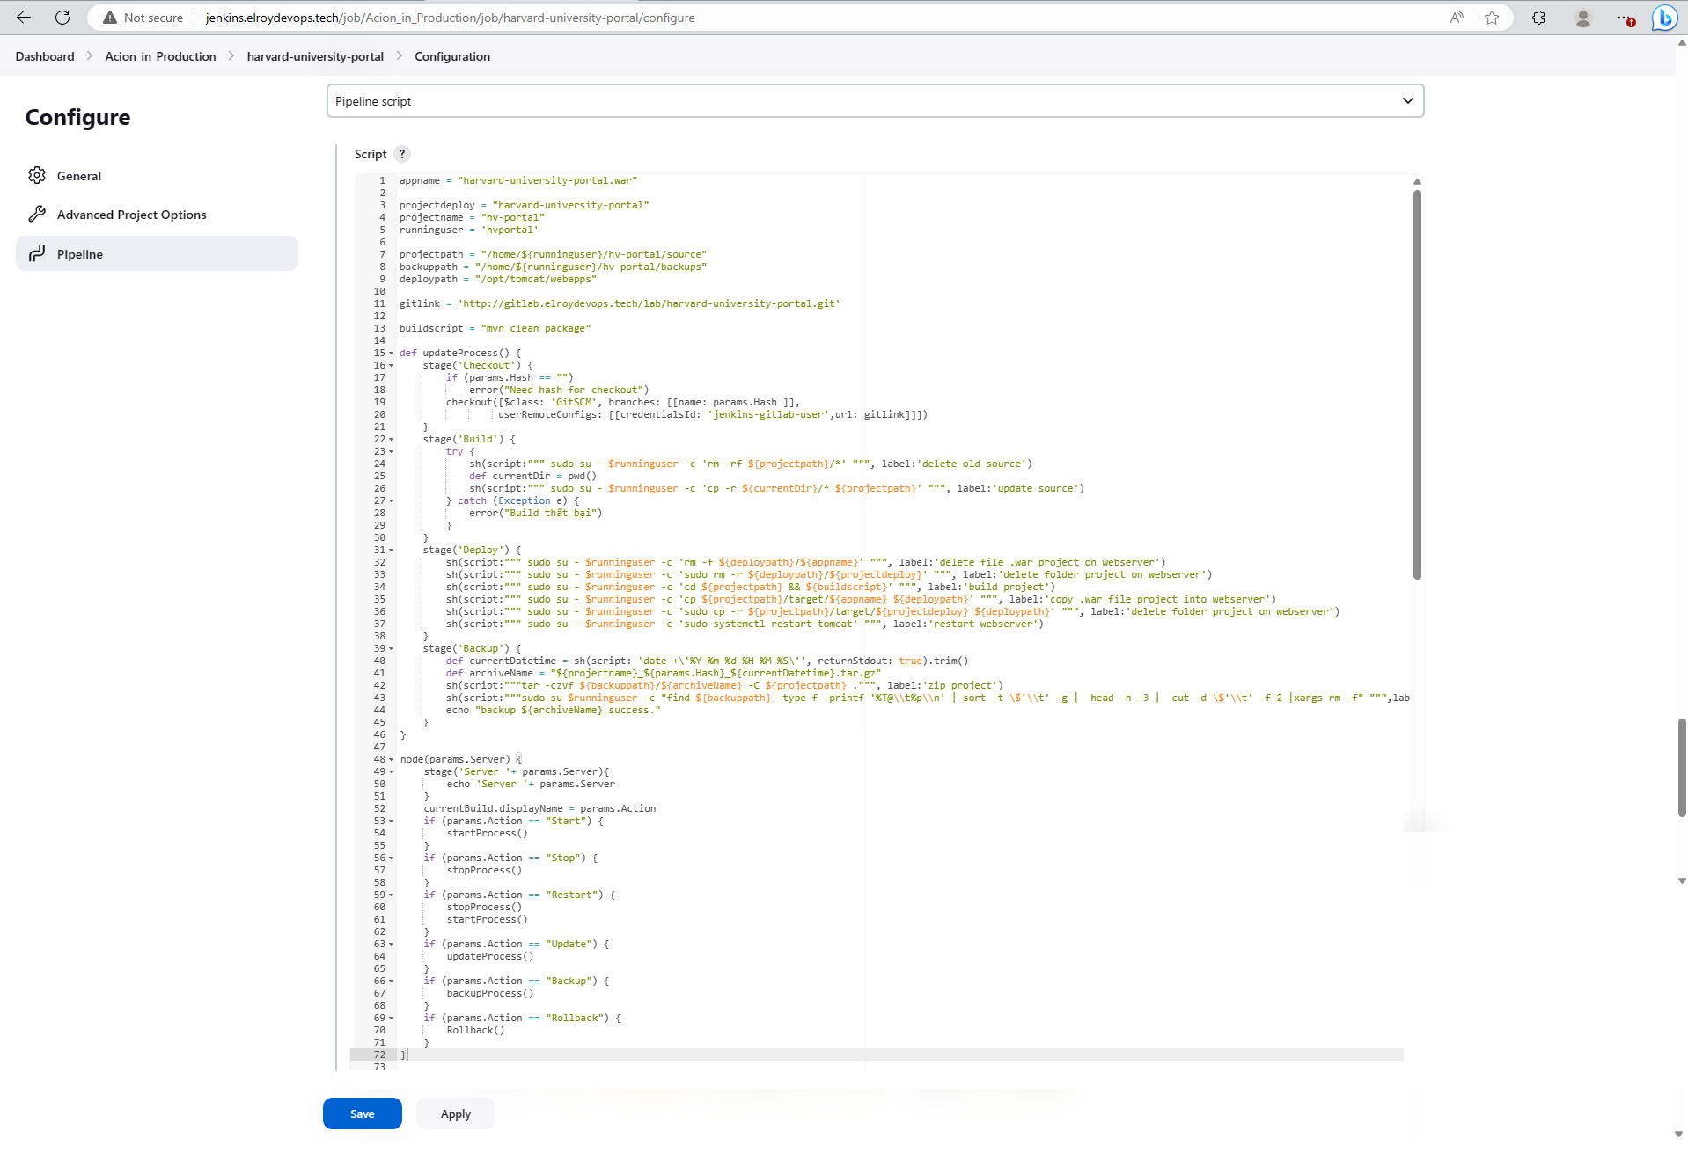The height and width of the screenshot is (1154, 1688).
Task: Collapse the Deploy stage fold at line 31
Action: tap(392, 551)
